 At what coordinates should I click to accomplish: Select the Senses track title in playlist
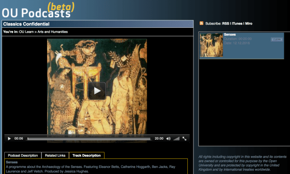pyautogui.click(x=230, y=34)
